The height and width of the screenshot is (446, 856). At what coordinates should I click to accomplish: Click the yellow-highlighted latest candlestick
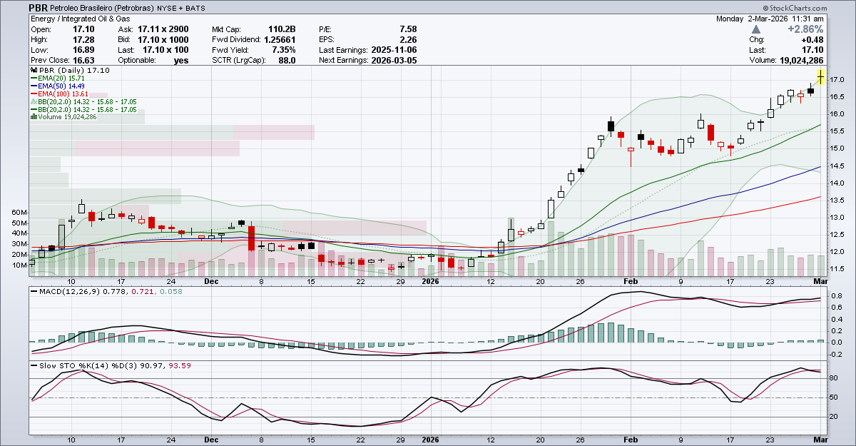(x=821, y=76)
